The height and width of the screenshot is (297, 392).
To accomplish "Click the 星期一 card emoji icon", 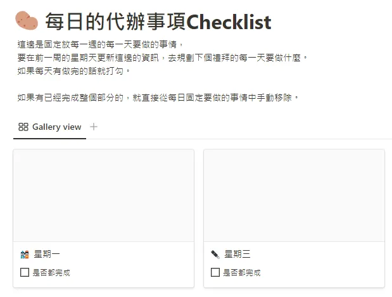I will pyautogui.click(x=25, y=255).
